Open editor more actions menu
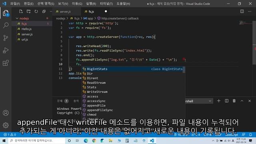 pyautogui.click(x=250, y=11)
